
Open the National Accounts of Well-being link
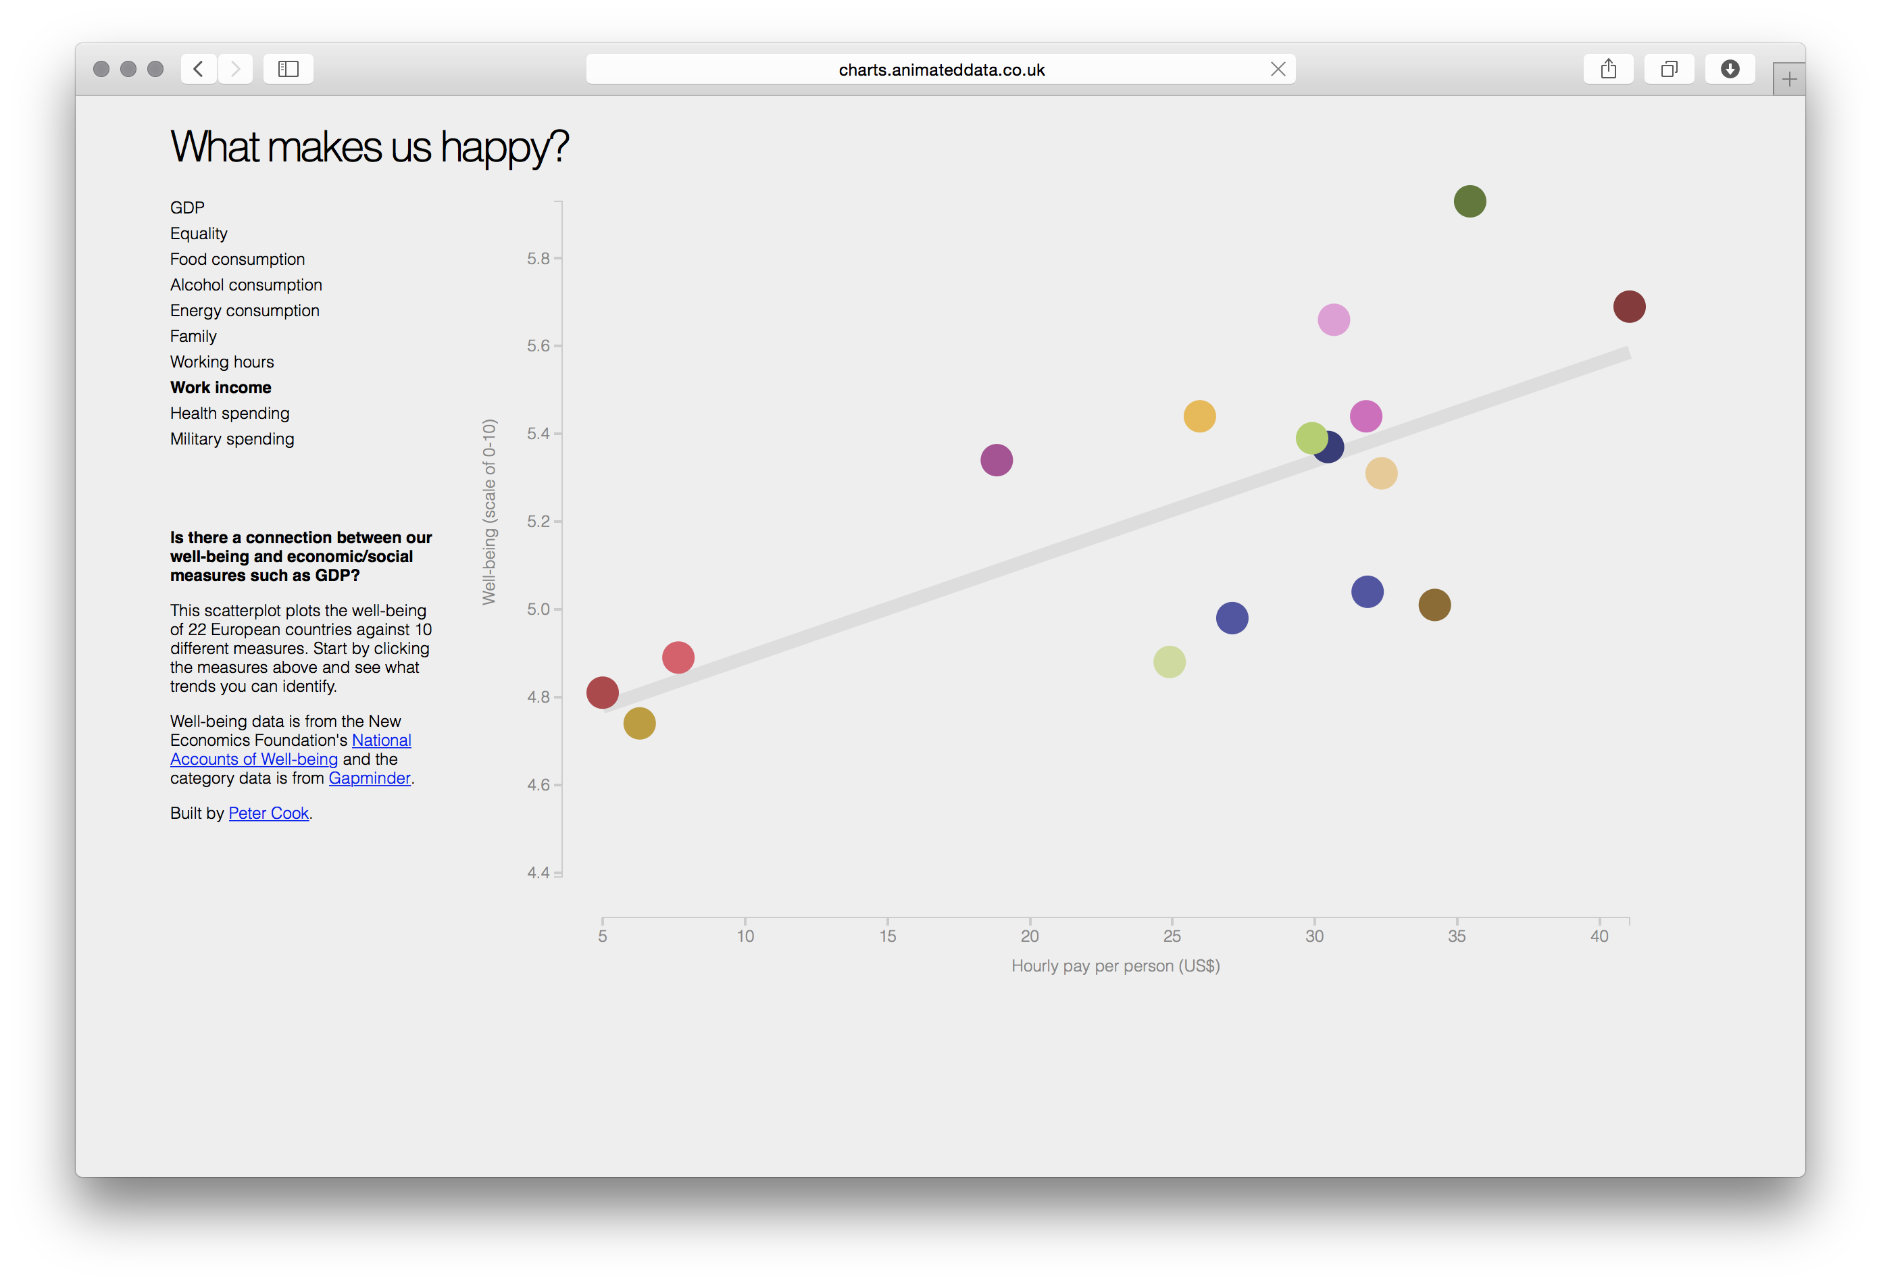[x=253, y=759]
